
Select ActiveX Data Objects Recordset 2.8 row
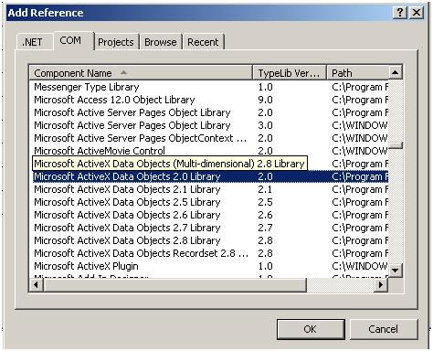(210, 253)
